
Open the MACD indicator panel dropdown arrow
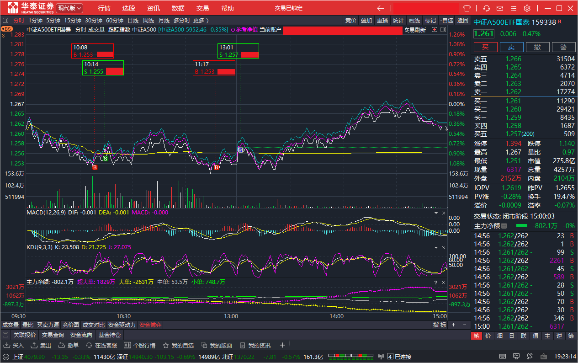(435, 213)
